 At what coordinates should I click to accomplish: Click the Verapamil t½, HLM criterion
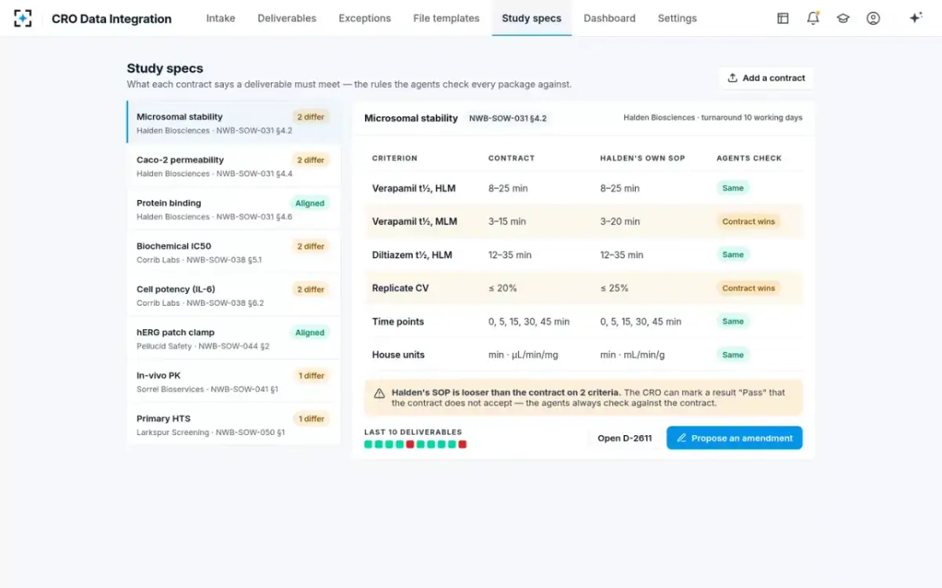[414, 188]
